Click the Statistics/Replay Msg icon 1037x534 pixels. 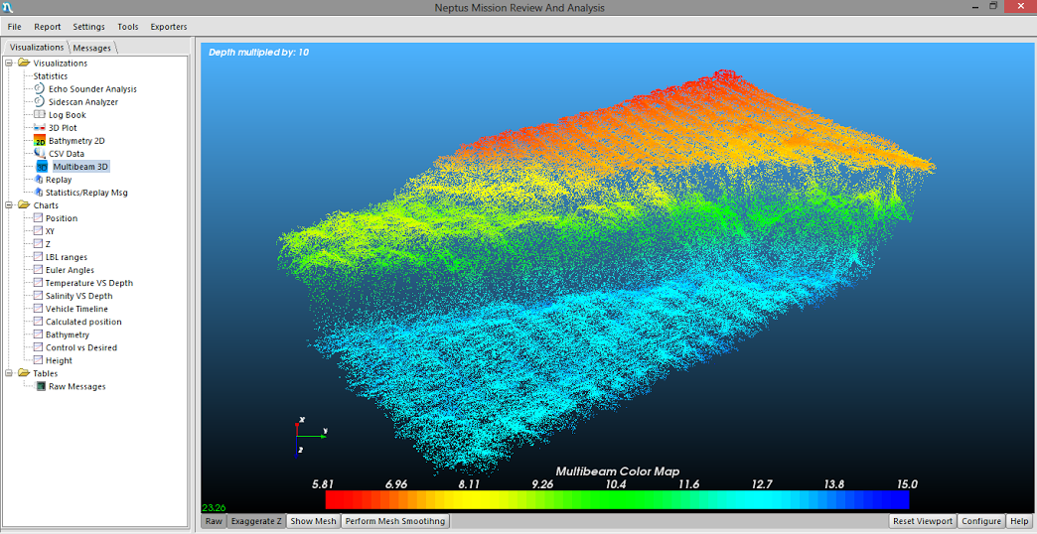point(39,193)
